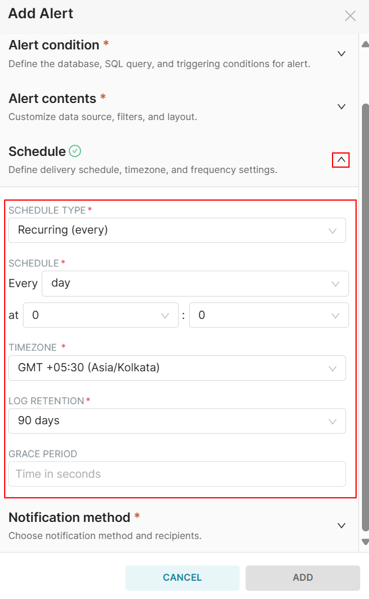Viewport: 369px width, 599px height.
Task: Open the minute dropdown after the colon
Action: [269, 315]
